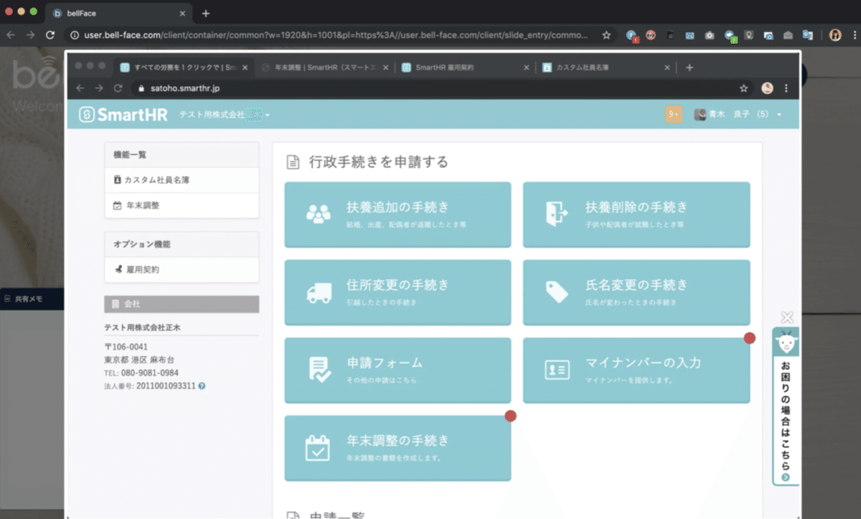Open 扶養追加の手続き procedure
The image size is (861, 519).
pyautogui.click(x=397, y=215)
